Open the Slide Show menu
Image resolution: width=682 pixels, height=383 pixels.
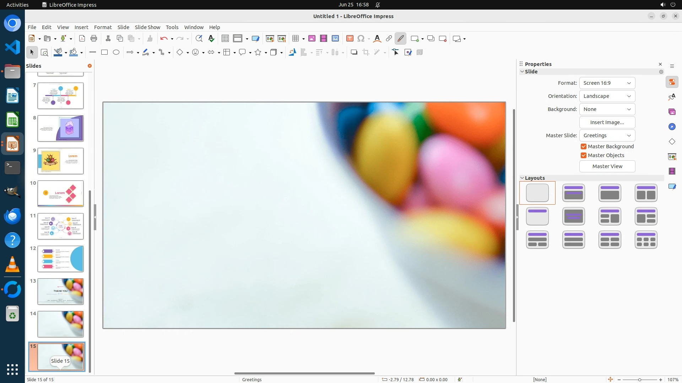tap(147, 27)
